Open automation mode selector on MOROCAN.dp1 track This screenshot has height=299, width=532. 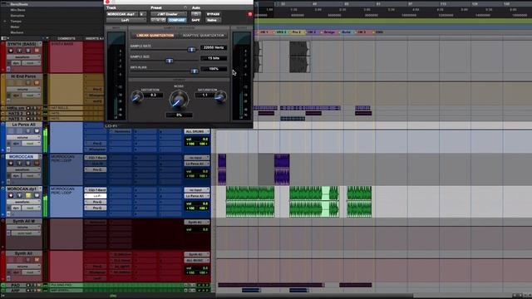[31, 208]
